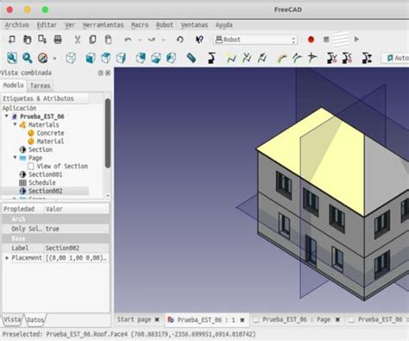Open a file with the Open icon
409x341 pixels.
point(27,40)
